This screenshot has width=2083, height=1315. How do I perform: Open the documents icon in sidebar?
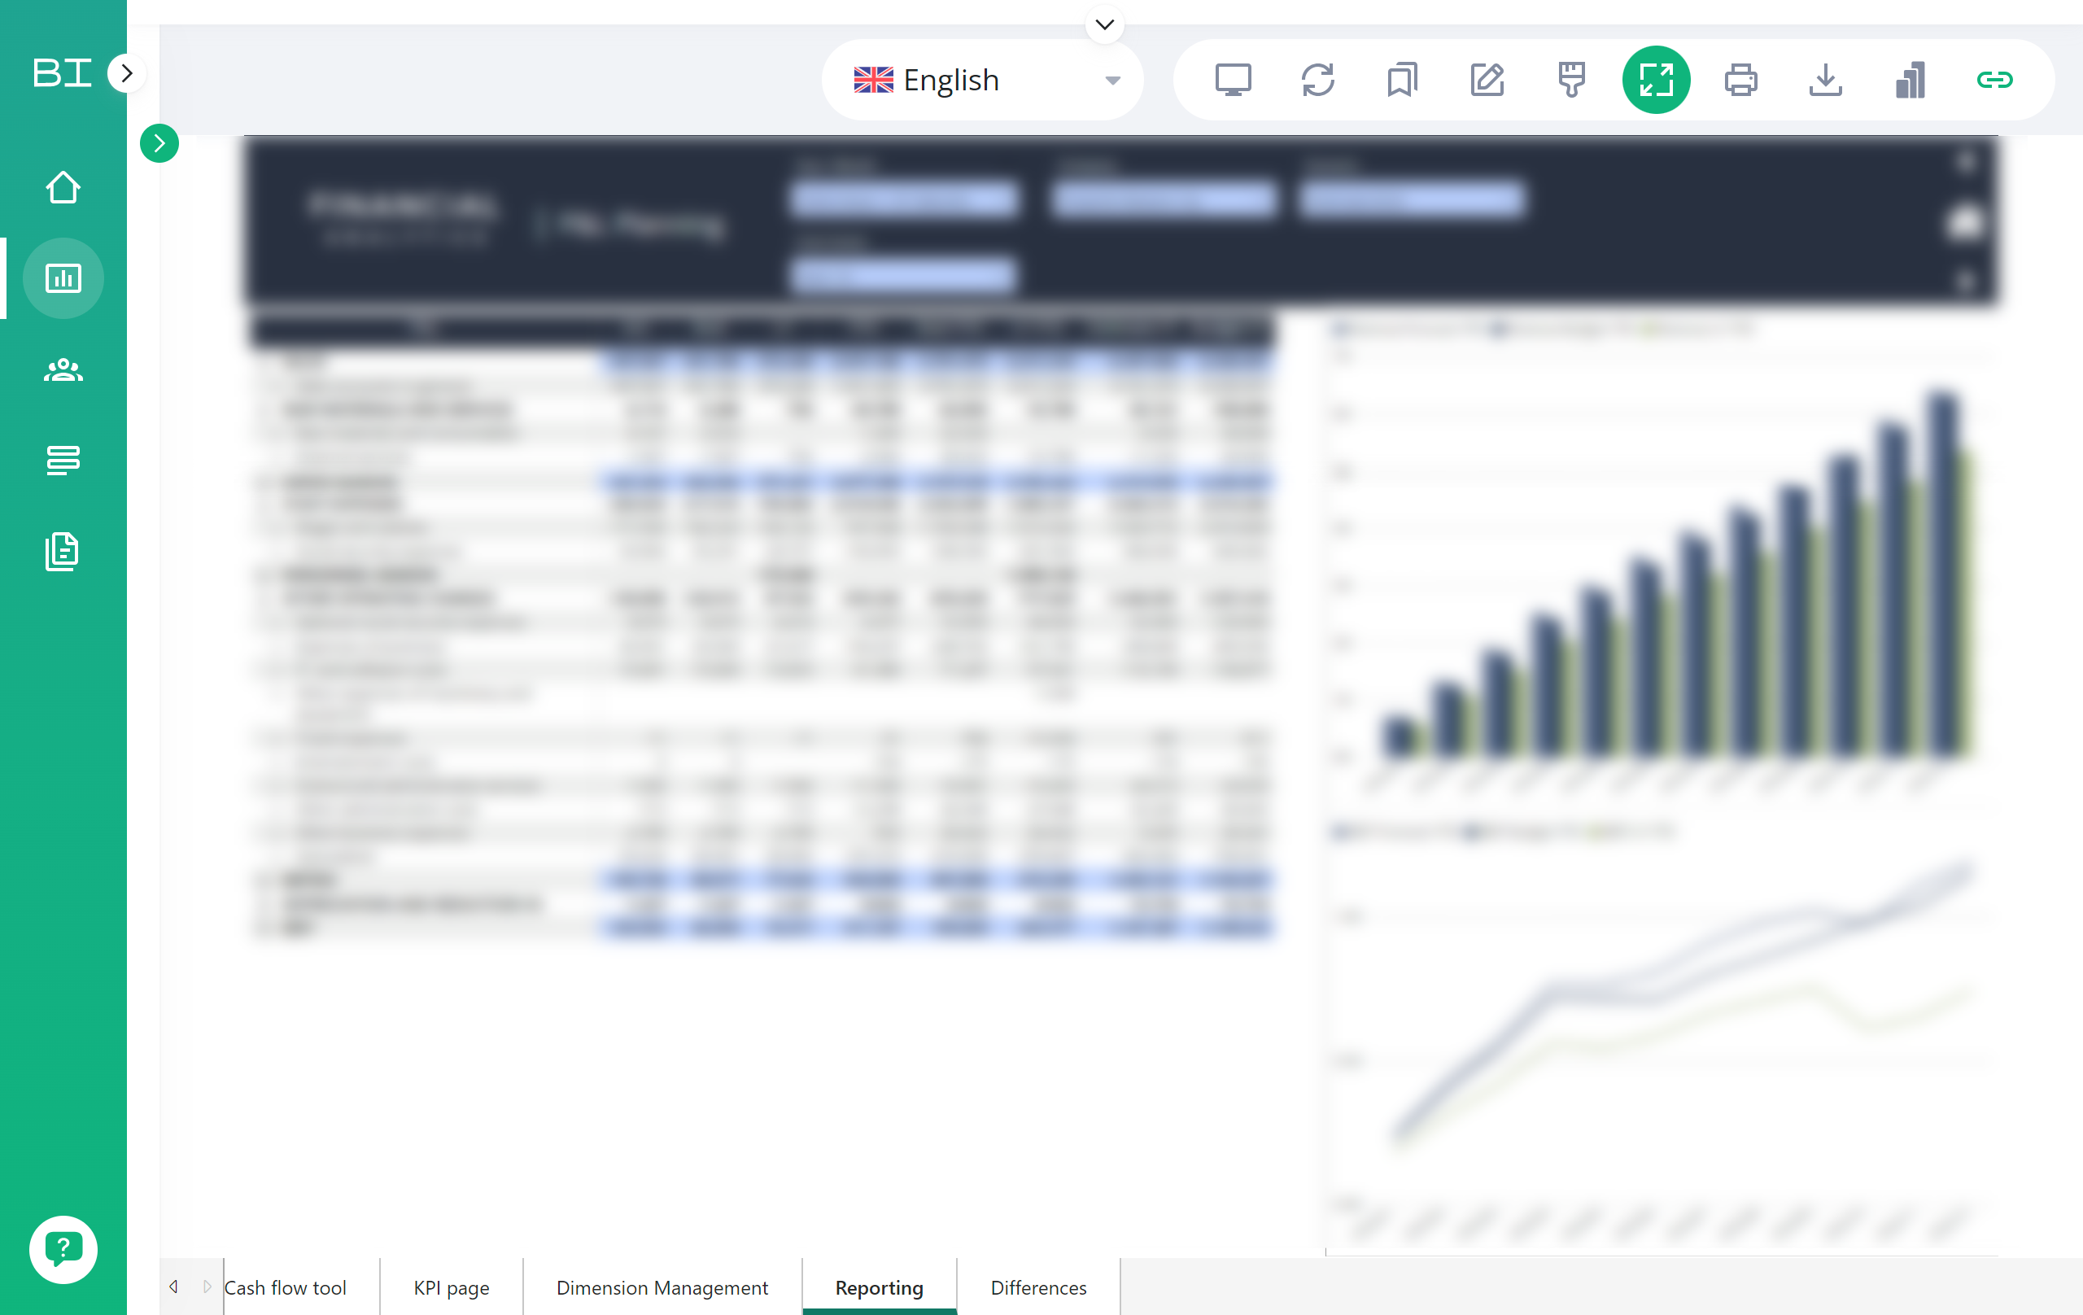63,551
